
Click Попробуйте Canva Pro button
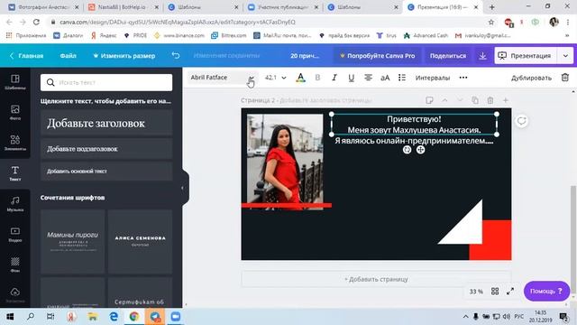pos(377,56)
